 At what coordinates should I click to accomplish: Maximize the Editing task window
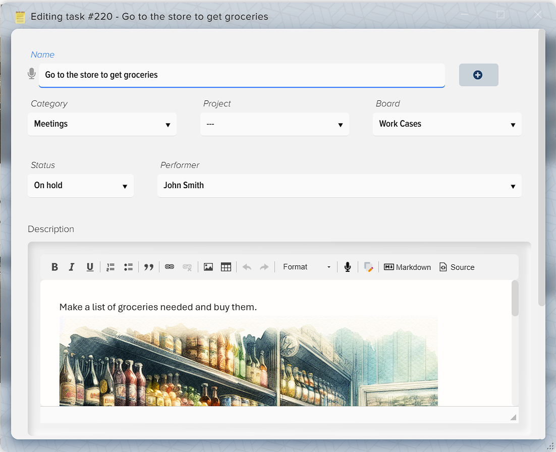click(501, 15)
